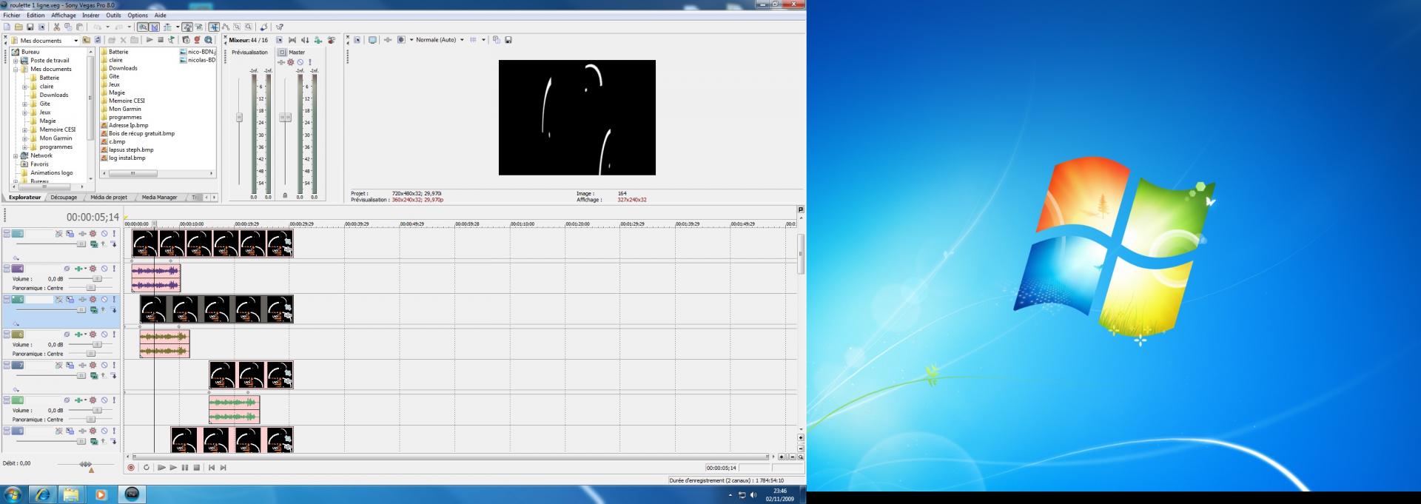Mute the Master bus in mixer
The height and width of the screenshot is (504, 1421).
click(x=300, y=62)
